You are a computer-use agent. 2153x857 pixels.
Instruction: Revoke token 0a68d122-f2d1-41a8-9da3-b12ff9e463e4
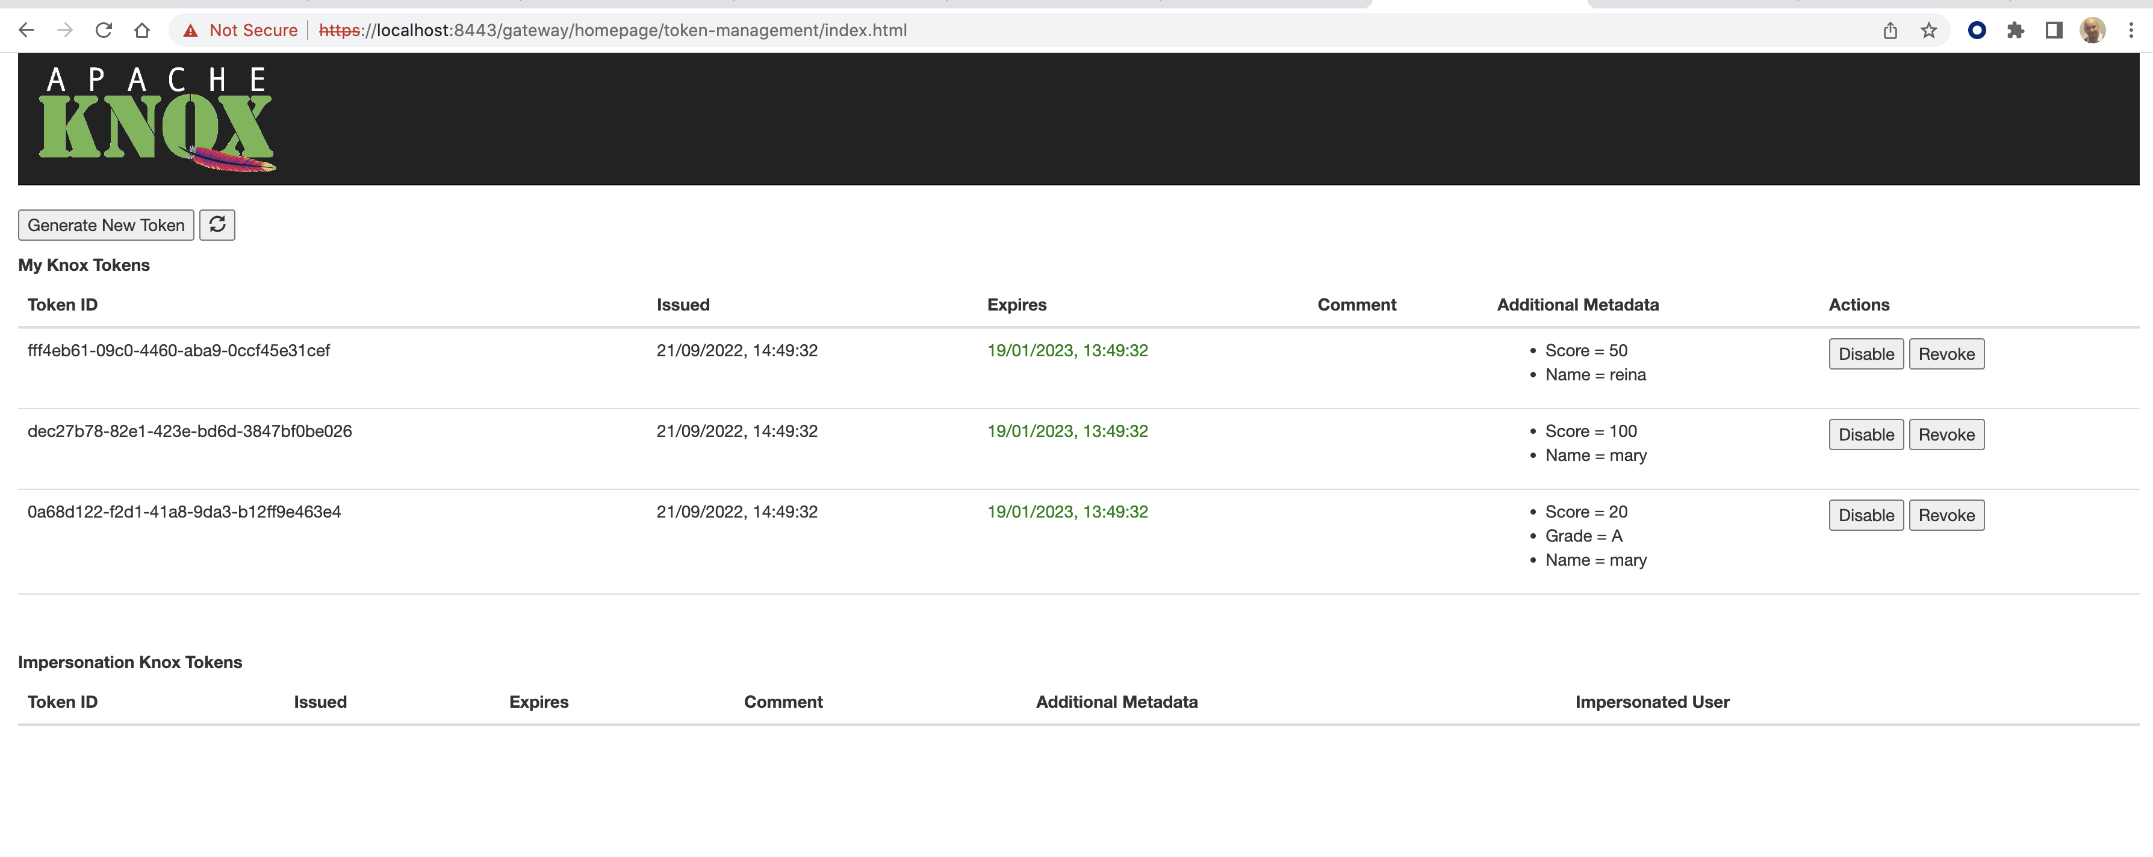pos(1946,515)
